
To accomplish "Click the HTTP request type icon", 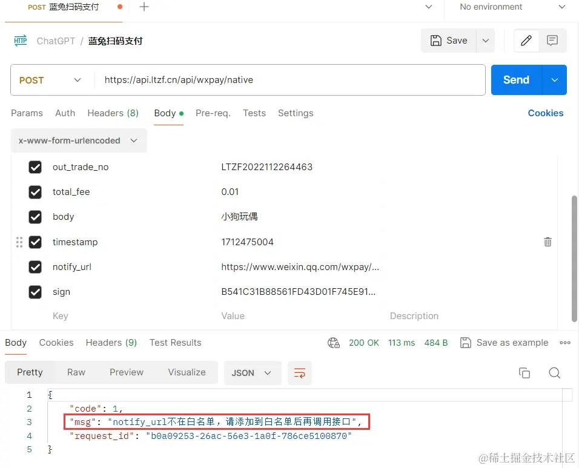I will (x=21, y=41).
